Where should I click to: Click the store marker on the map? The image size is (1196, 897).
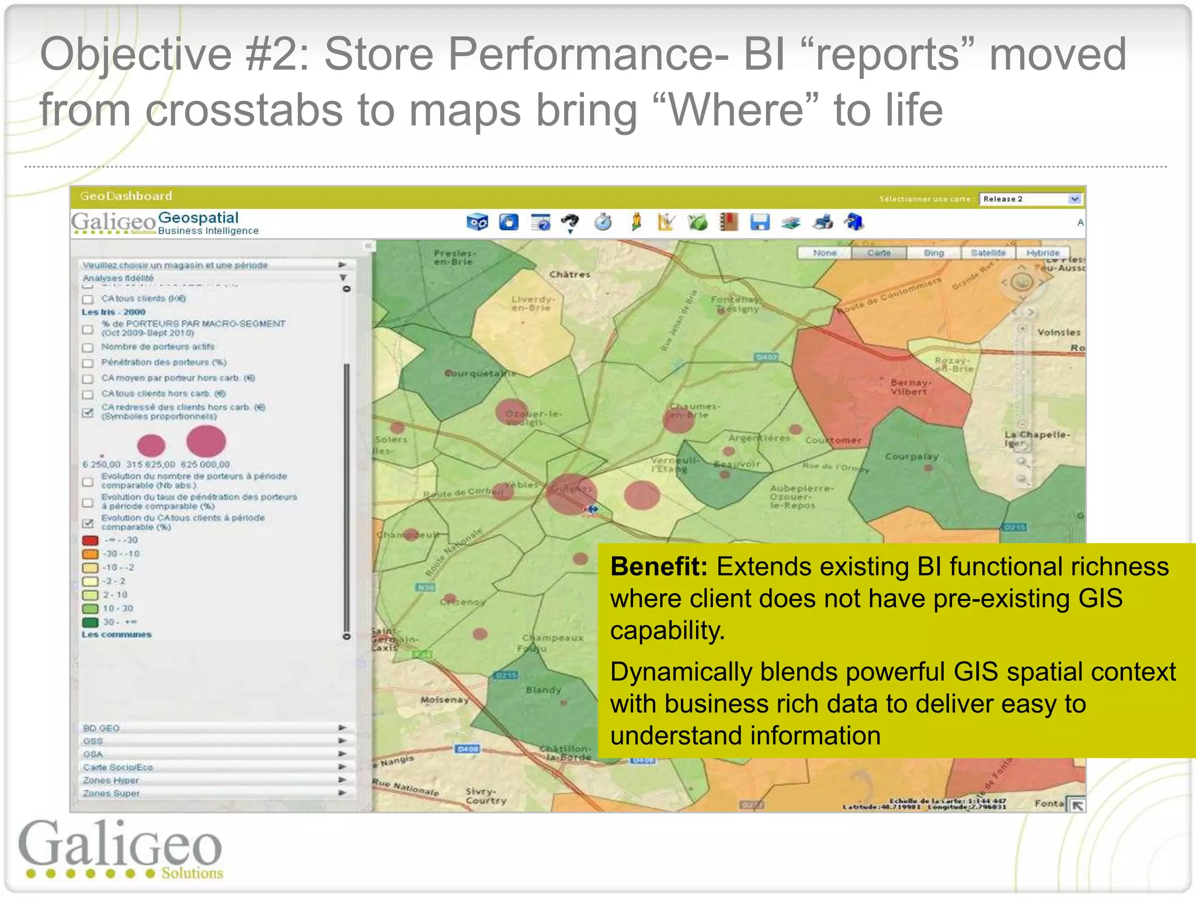592,509
